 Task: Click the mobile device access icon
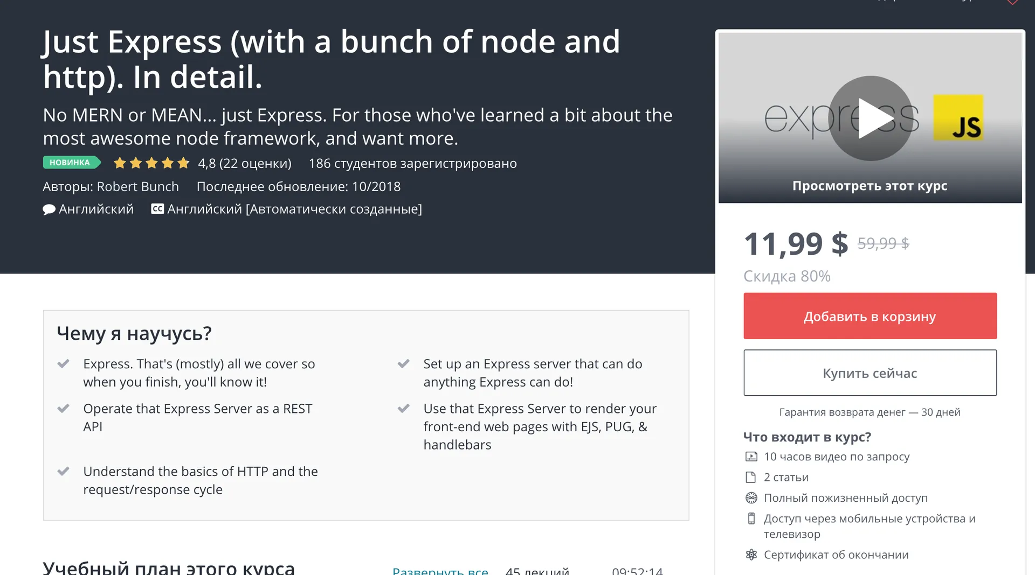tap(751, 519)
